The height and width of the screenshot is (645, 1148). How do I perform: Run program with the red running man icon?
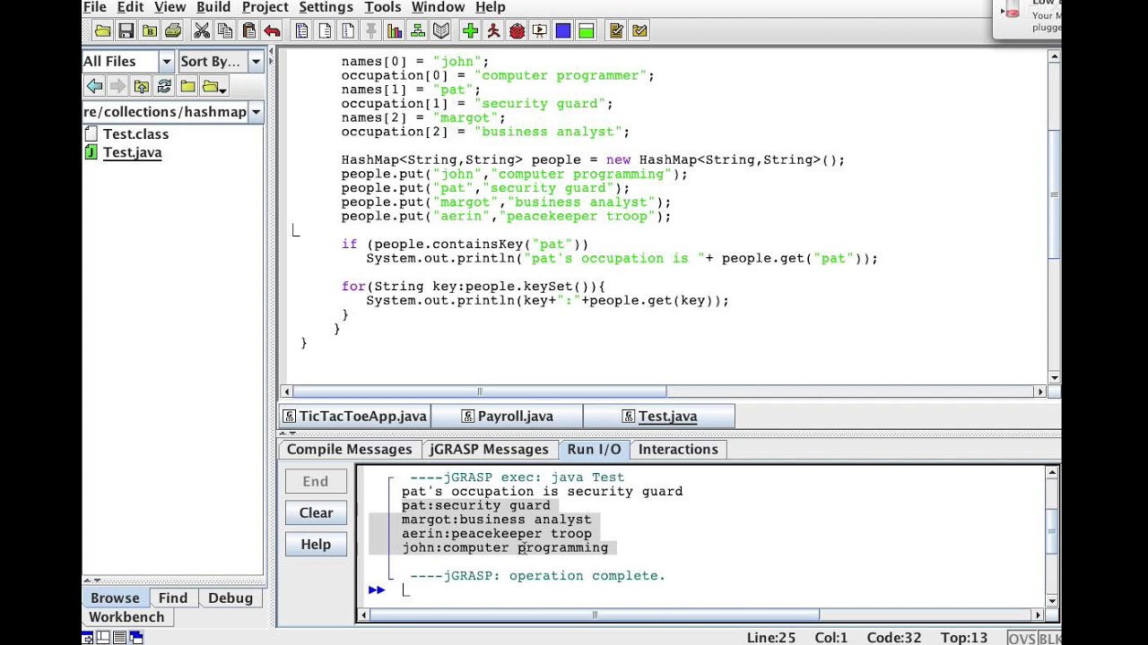click(493, 30)
